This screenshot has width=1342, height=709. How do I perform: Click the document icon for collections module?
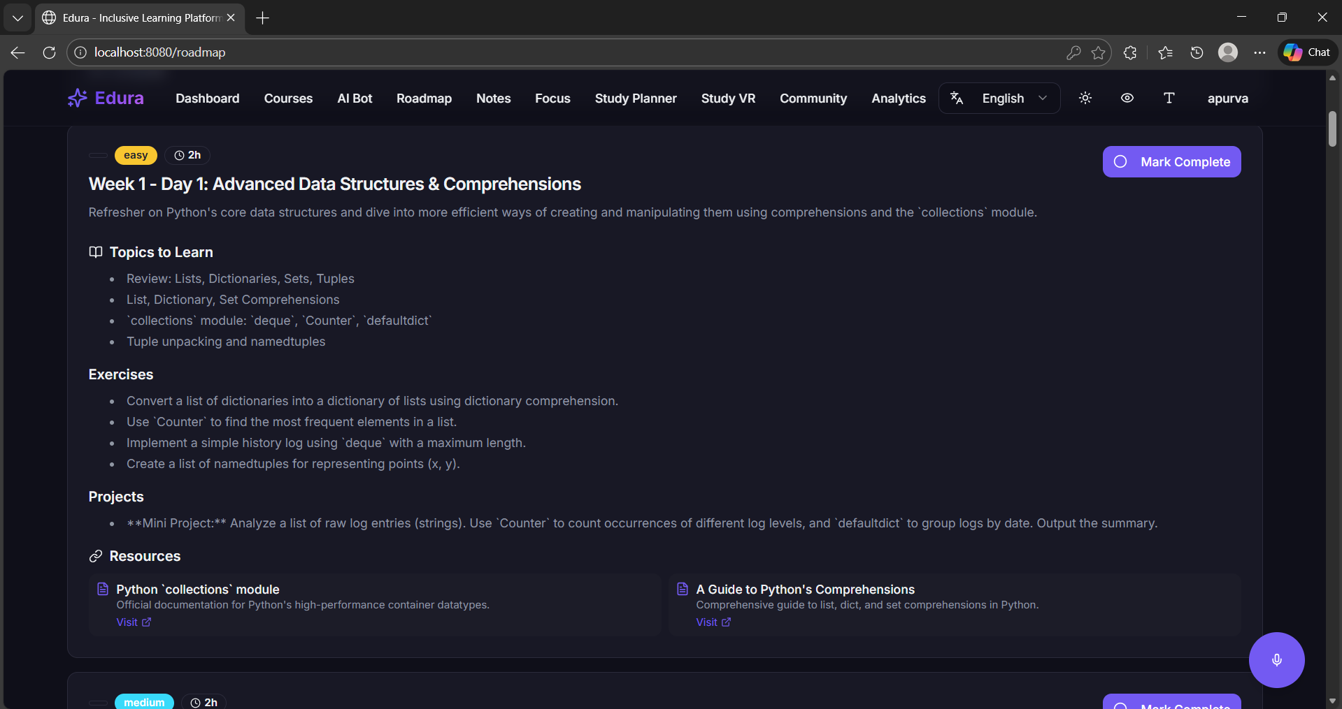coord(103,589)
